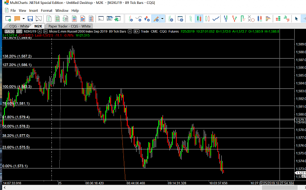Viewport: 306px width, 190px height.
Task: Select the highlighted Insert Drawing pencil icon
Action: click(156, 19)
